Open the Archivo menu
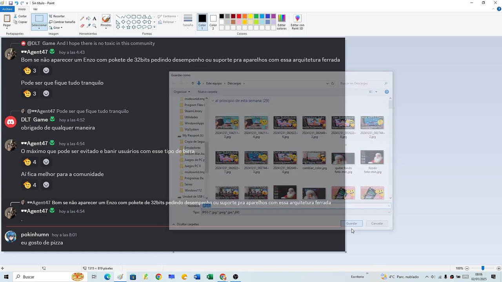The width and height of the screenshot is (502, 282). coord(7,9)
